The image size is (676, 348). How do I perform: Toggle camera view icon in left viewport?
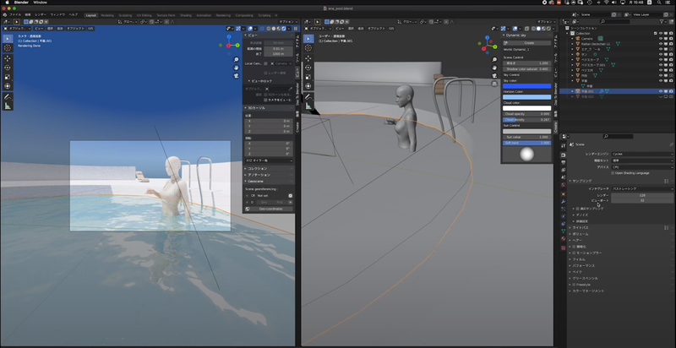[x=237, y=75]
